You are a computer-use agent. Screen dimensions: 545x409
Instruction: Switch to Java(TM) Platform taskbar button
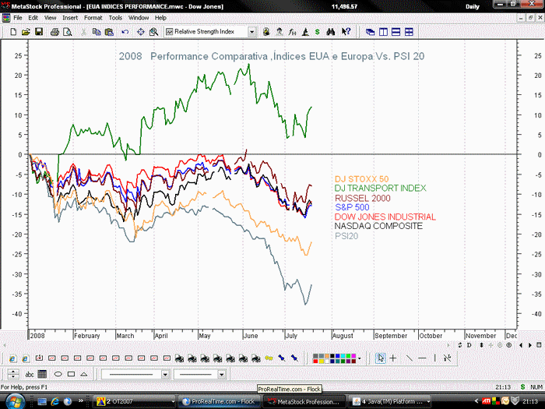[391, 402]
